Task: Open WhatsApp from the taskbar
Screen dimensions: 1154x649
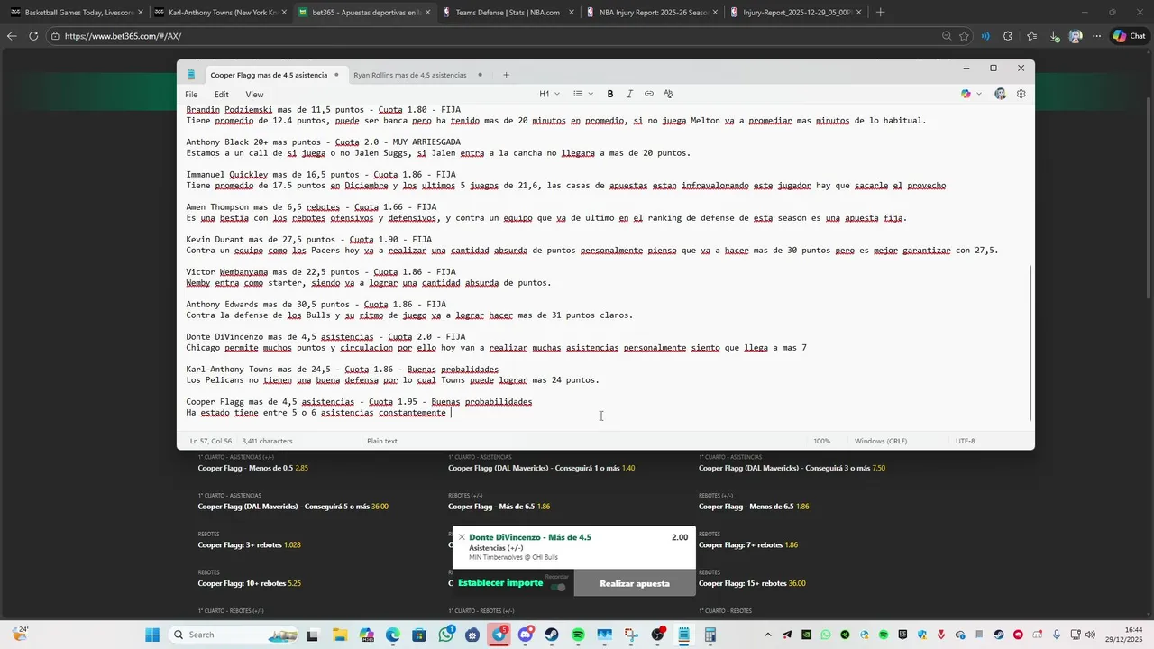Action: tap(447, 635)
